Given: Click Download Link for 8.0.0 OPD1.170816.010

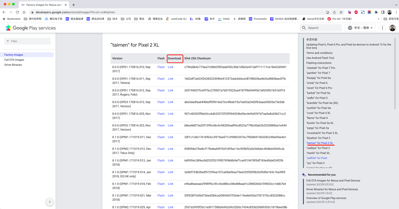Looking at the screenshot, I should (x=171, y=67).
